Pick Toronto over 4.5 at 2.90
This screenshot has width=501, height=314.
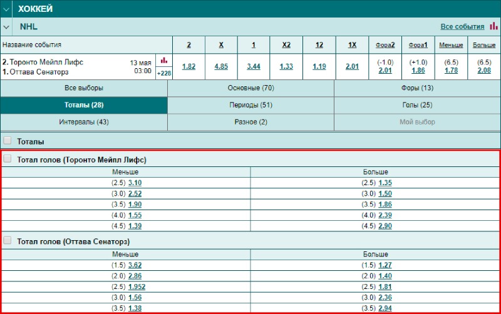click(x=385, y=226)
